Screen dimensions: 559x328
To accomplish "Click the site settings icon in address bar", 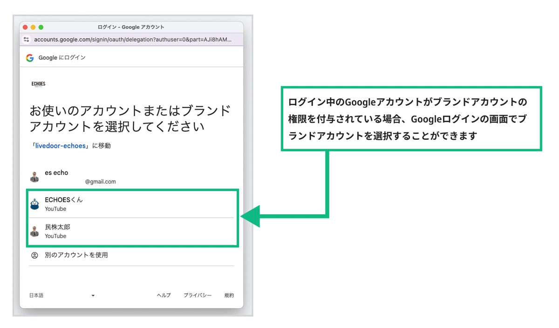I will coord(27,40).
